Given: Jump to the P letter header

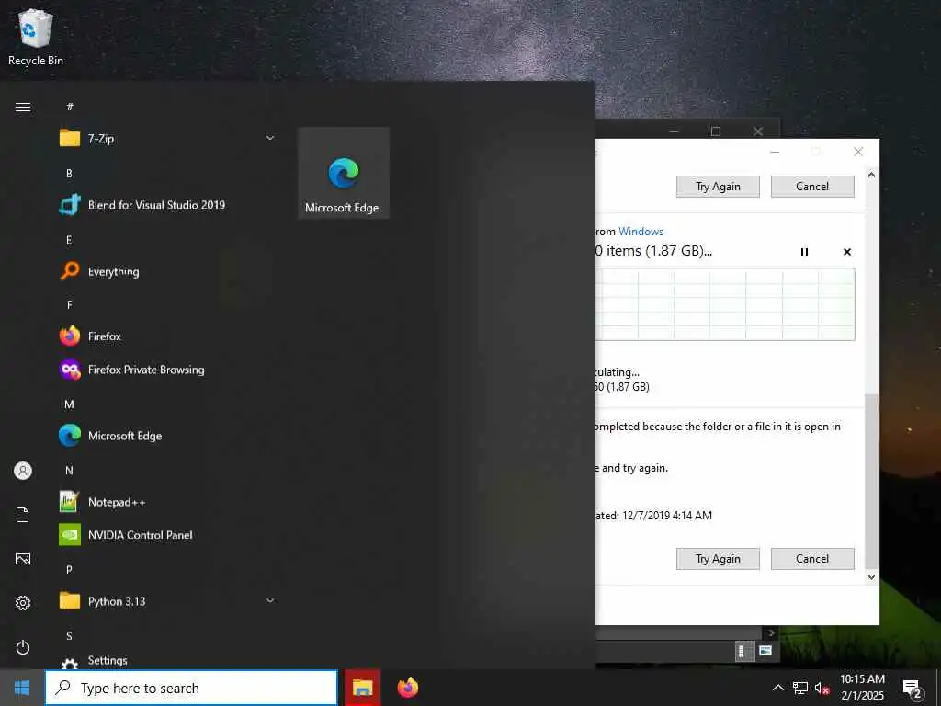Looking at the screenshot, I should [x=69, y=570].
